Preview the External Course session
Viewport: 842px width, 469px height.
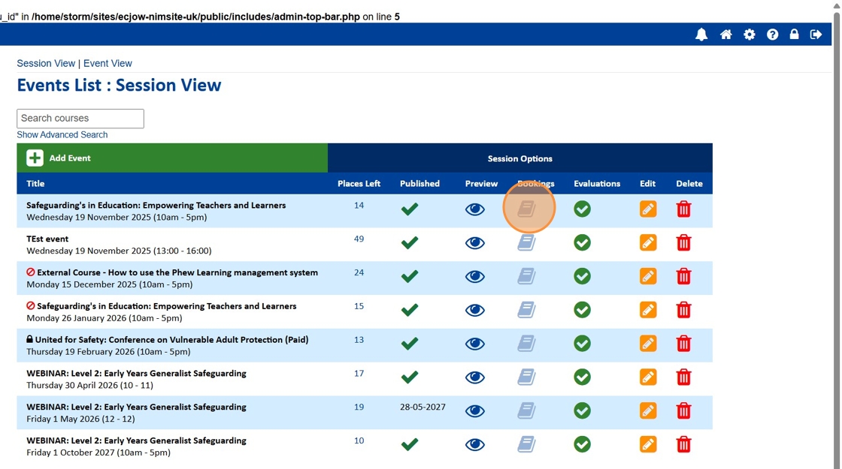click(474, 277)
